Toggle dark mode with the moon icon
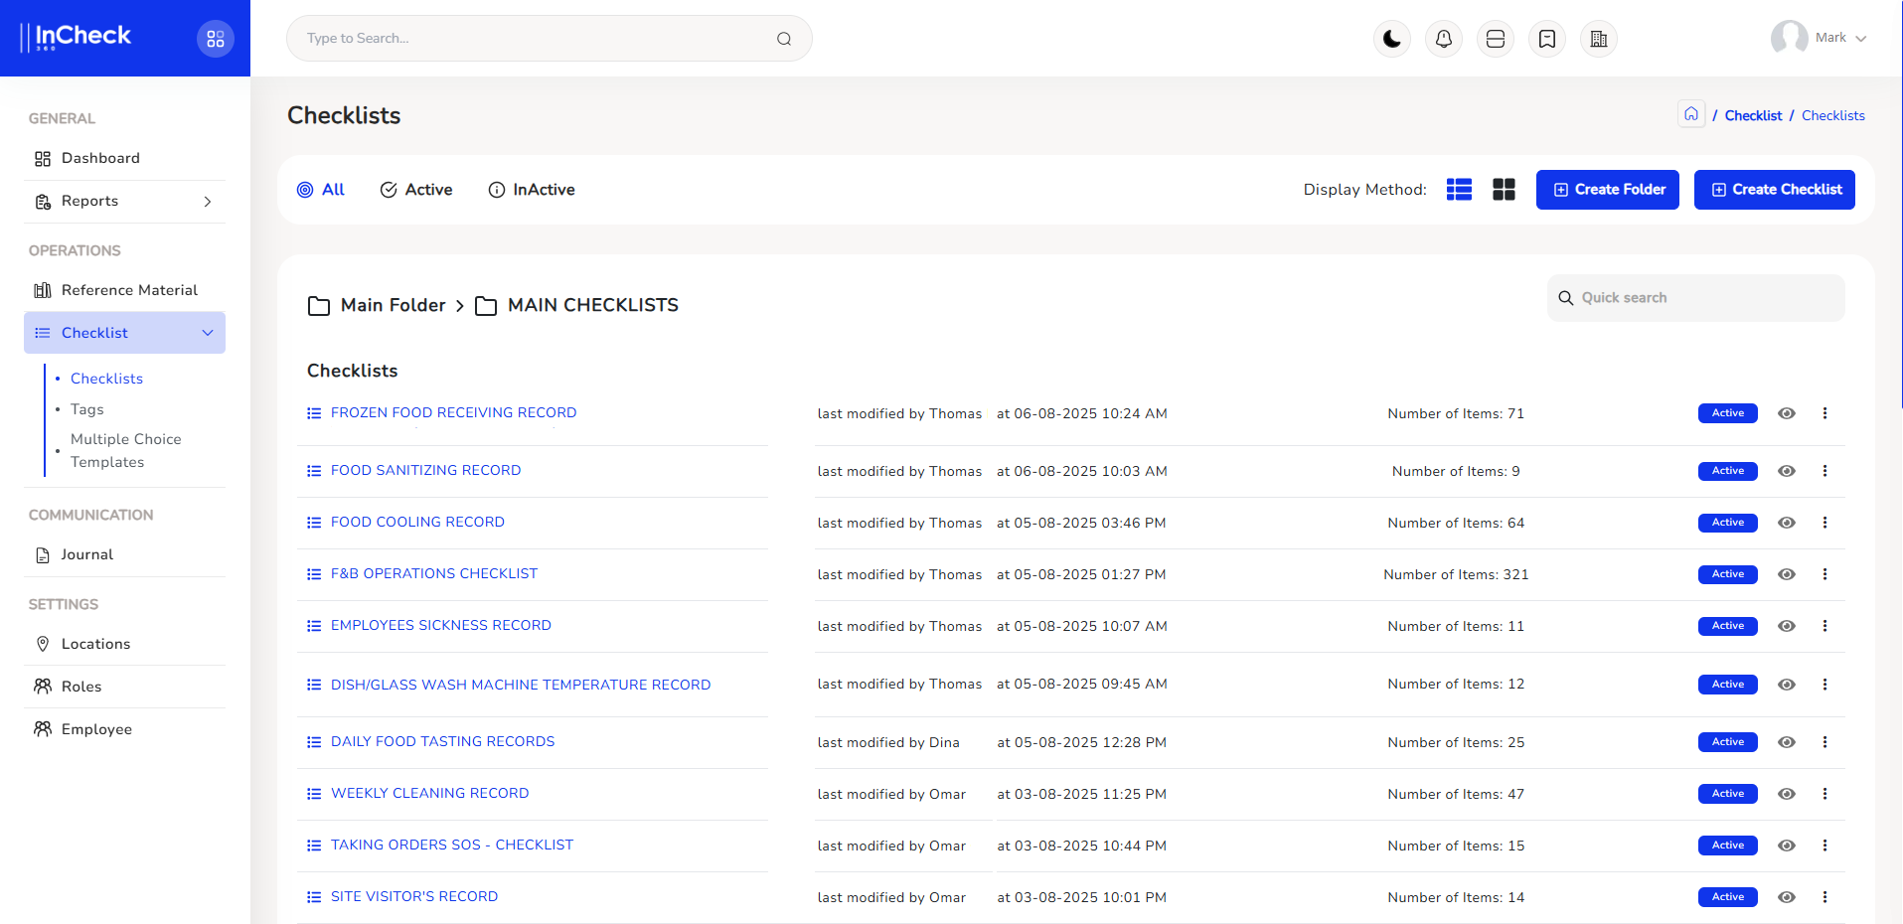This screenshot has height=924, width=1903. (1391, 39)
